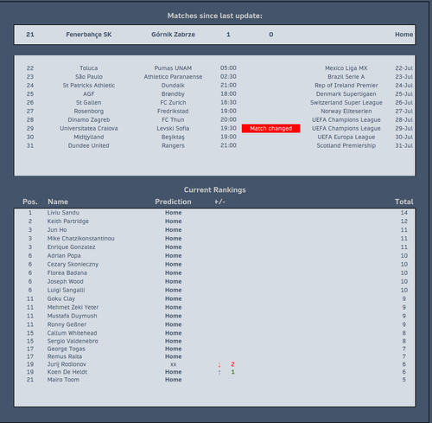Click 'Dundalk' team name
432x423 pixels.
coord(173,86)
